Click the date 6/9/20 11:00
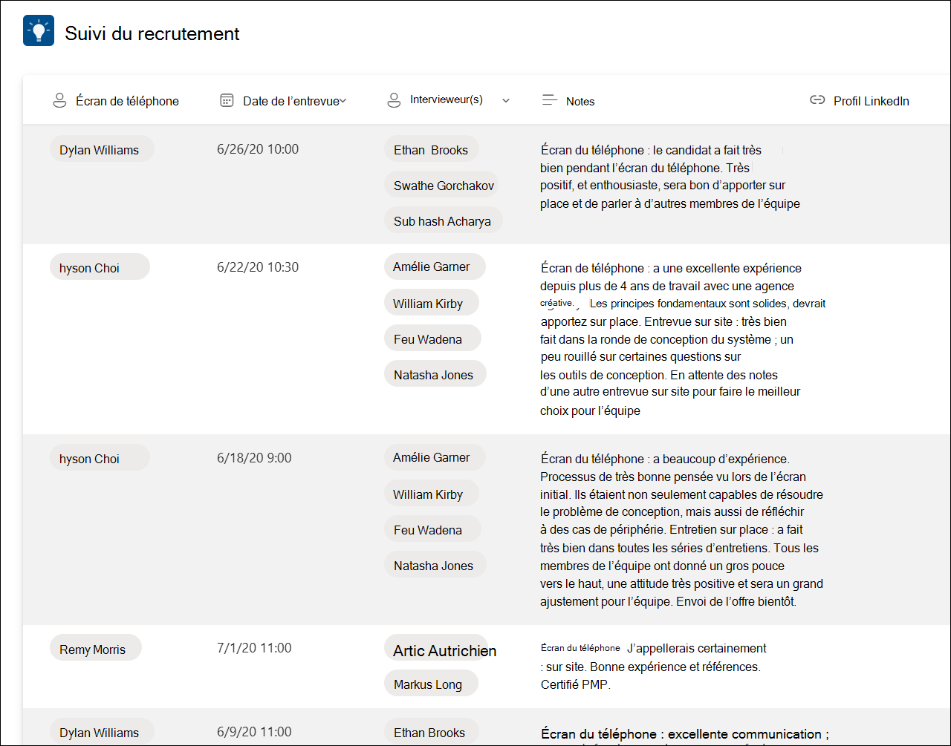951x746 pixels. point(254,732)
